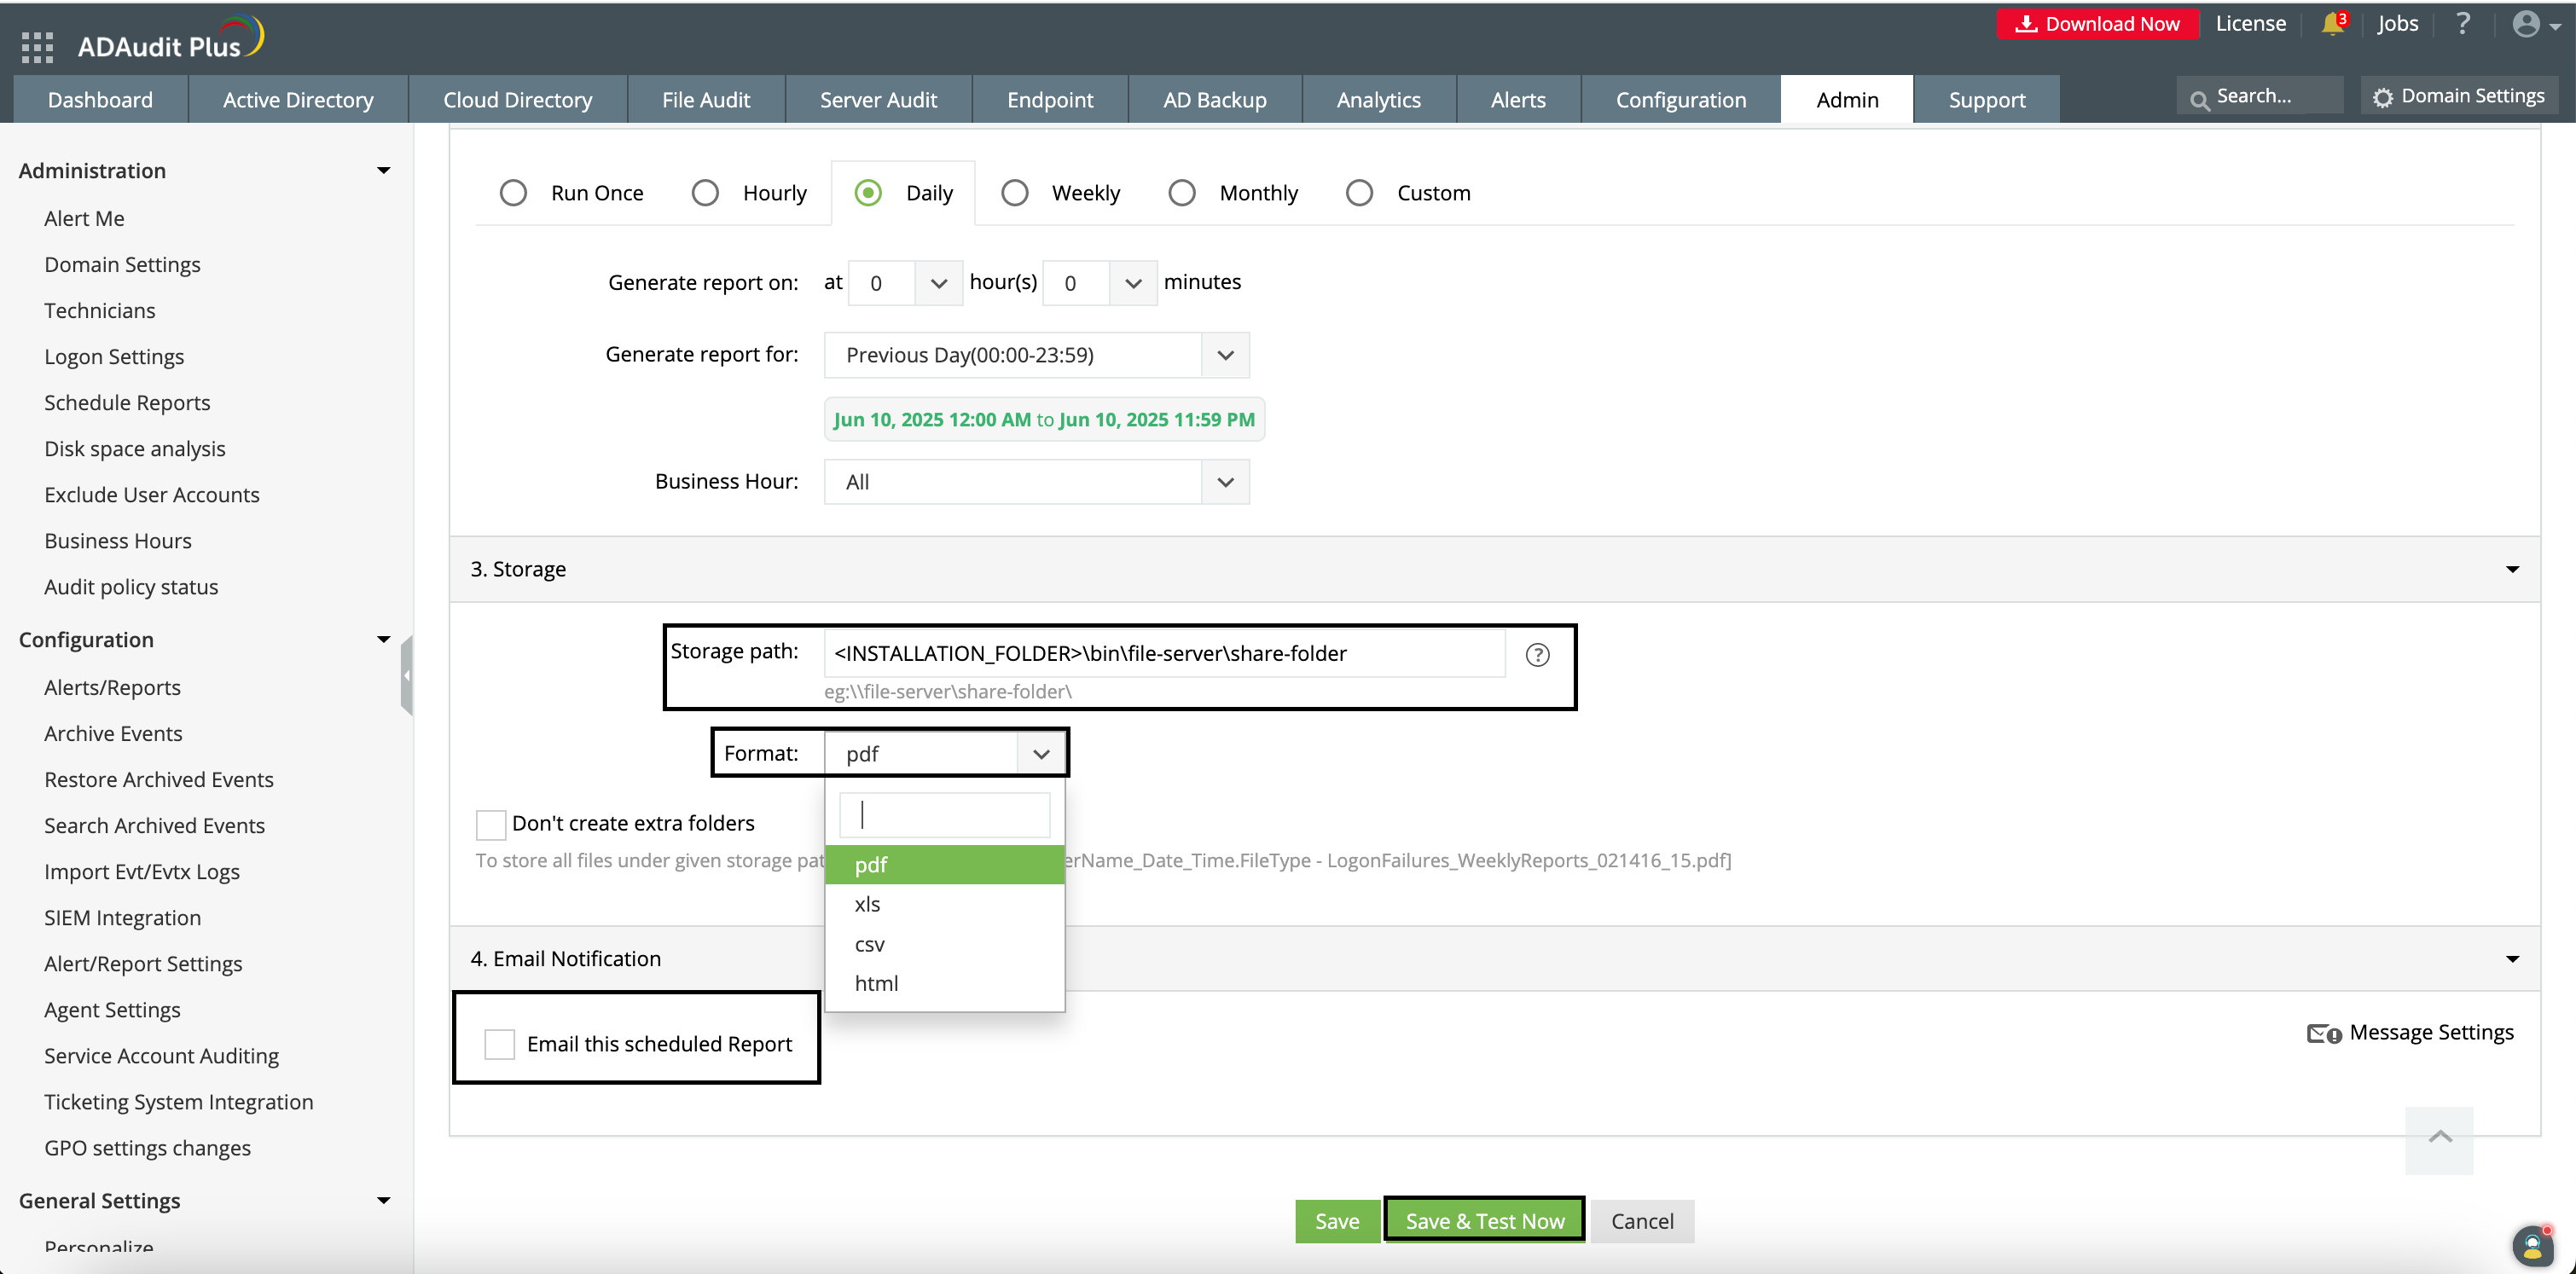Click the storage path help icon
Image resolution: width=2576 pixels, height=1274 pixels.
coord(1537,655)
